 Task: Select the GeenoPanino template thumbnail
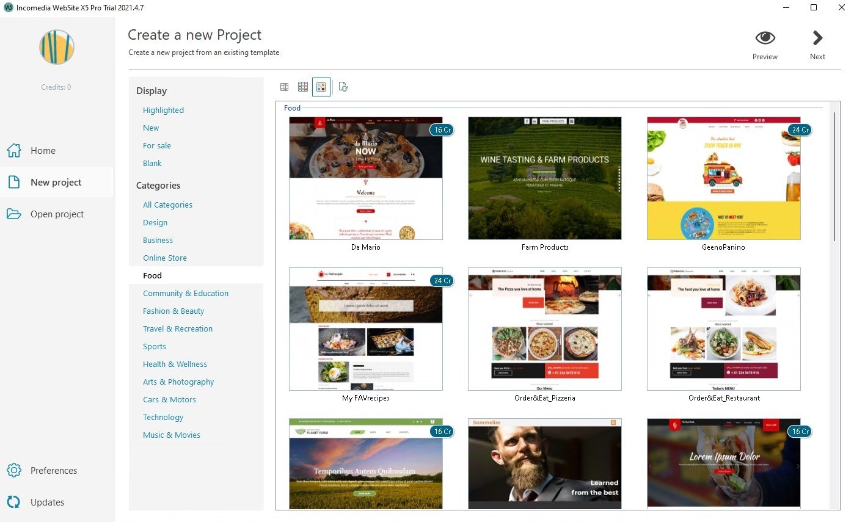pos(724,178)
